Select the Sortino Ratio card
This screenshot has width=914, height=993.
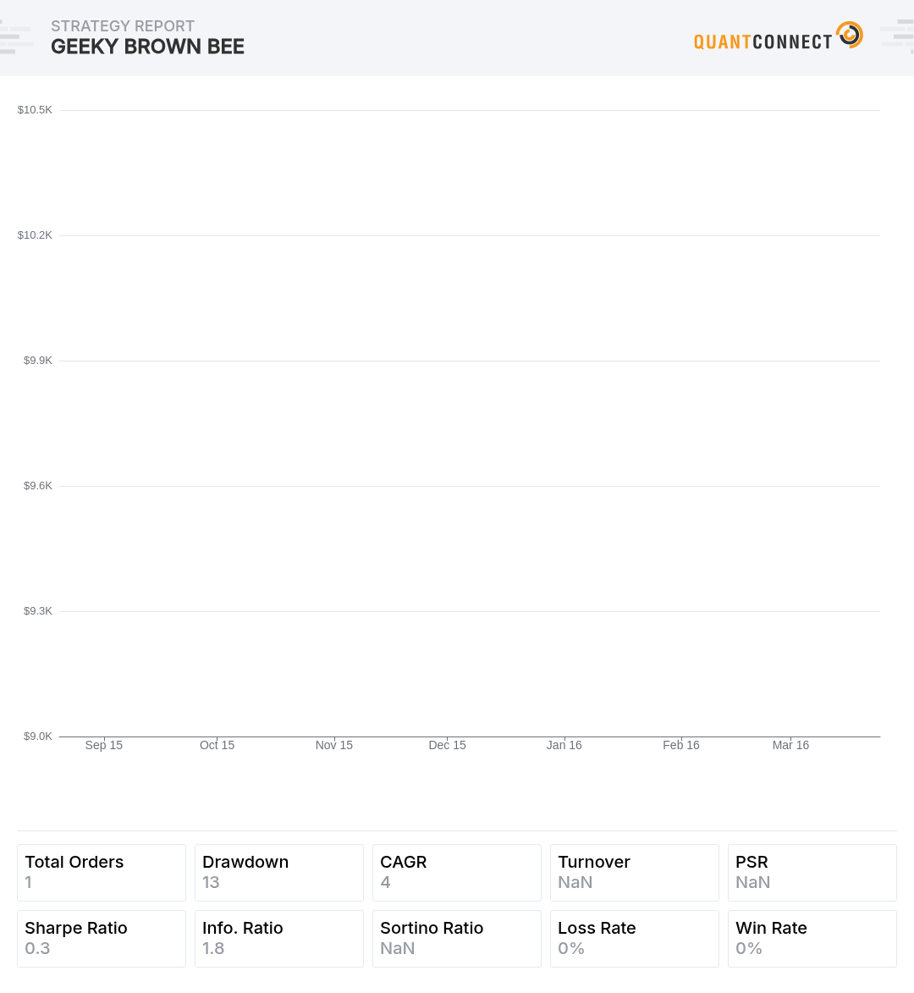[x=457, y=939]
